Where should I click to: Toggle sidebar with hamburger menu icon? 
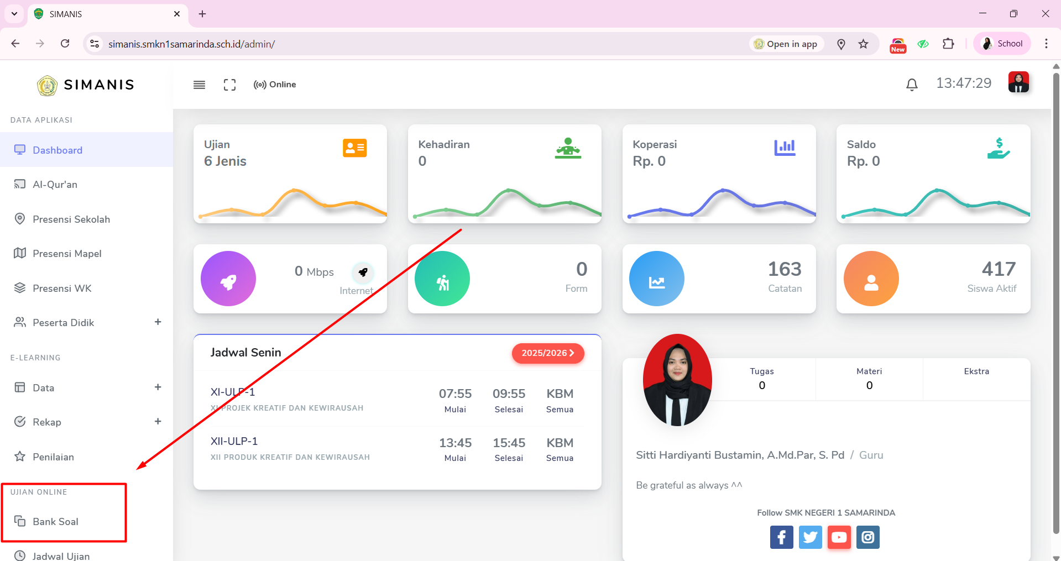[199, 85]
